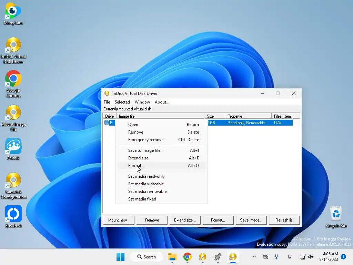
Task: Sort by the Filesystem column header
Action: [x=282, y=116]
